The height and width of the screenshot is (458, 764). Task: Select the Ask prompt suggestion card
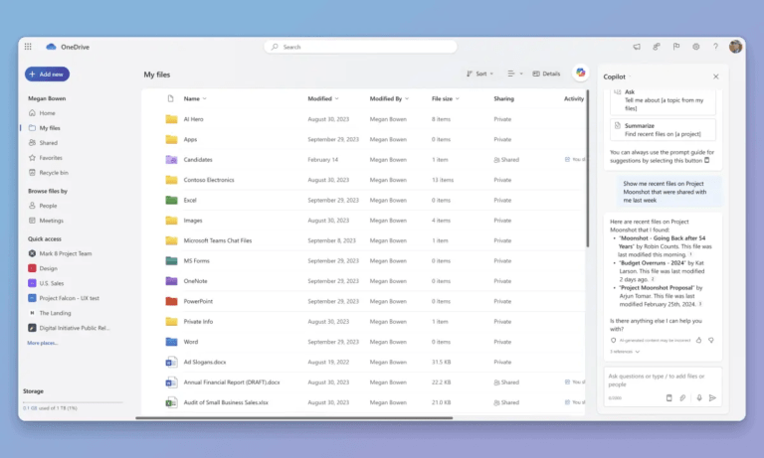click(664, 101)
